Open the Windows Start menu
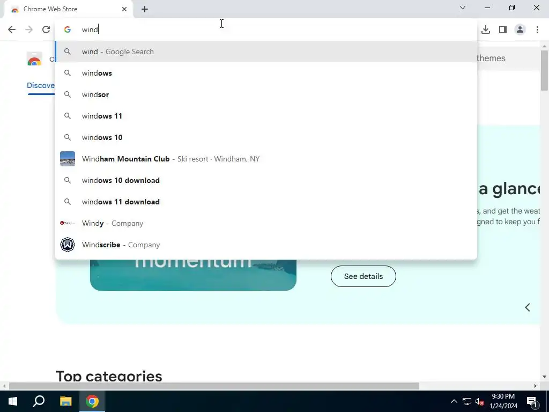The height and width of the screenshot is (412, 549). 13,401
